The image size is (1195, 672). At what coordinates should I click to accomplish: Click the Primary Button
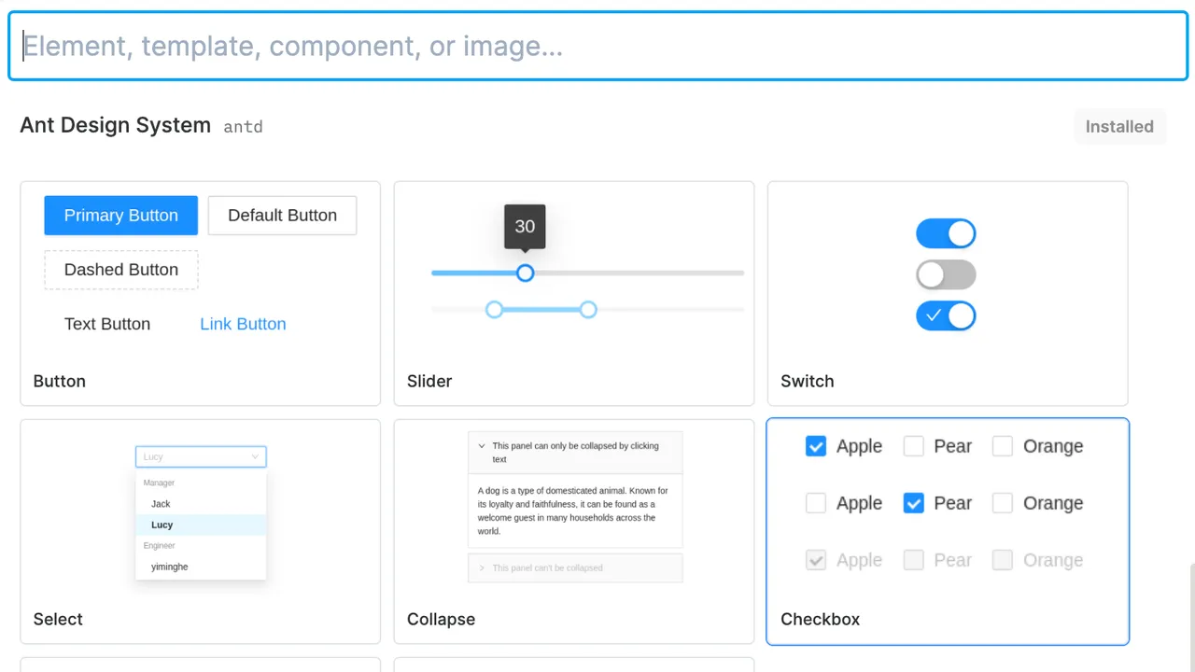(120, 215)
